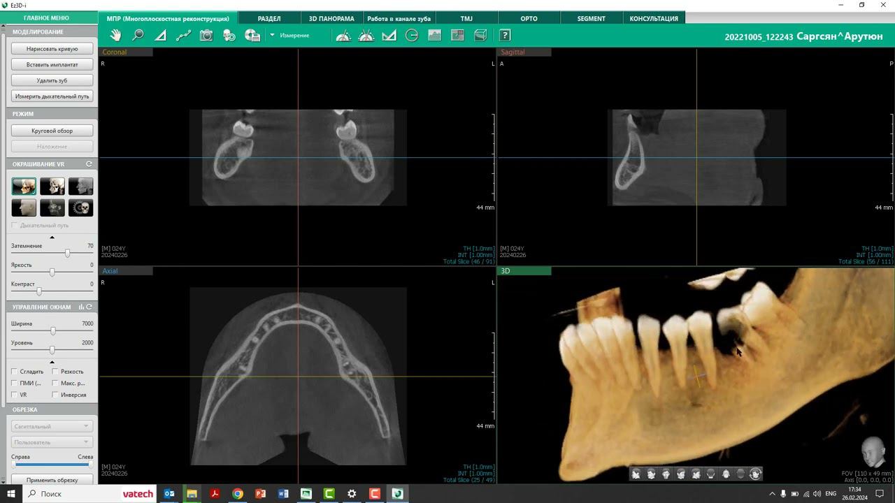
Task: Switch to the TMJ tab
Action: 466,18
